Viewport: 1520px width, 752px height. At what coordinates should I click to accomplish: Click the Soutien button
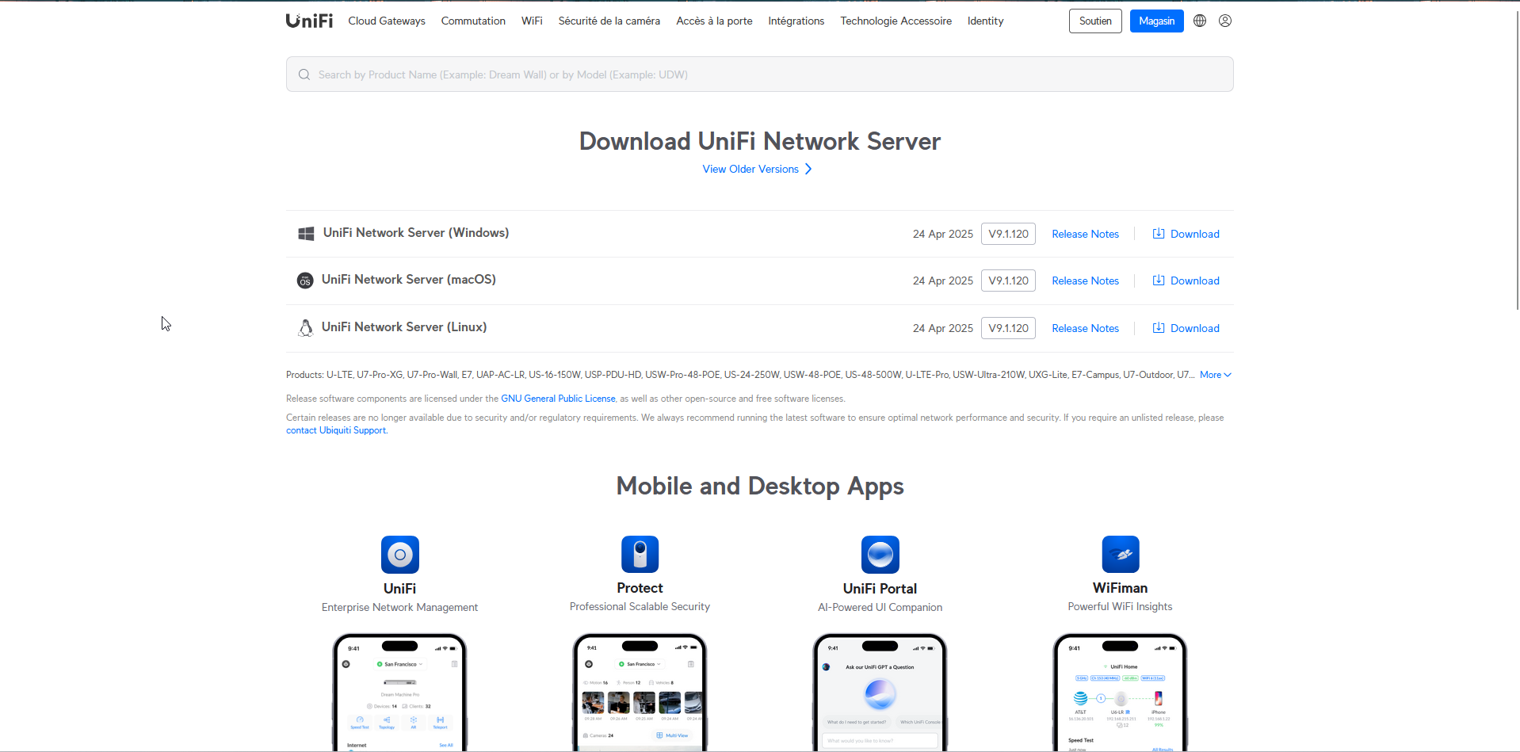pyautogui.click(x=1095, y=21)
